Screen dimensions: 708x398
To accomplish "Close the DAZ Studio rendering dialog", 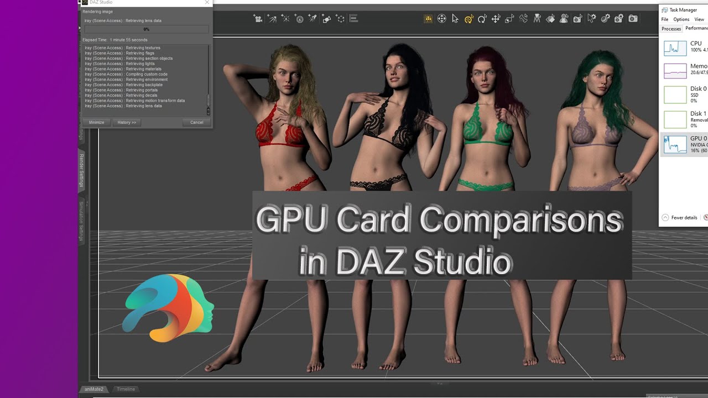I will (207, 2).
